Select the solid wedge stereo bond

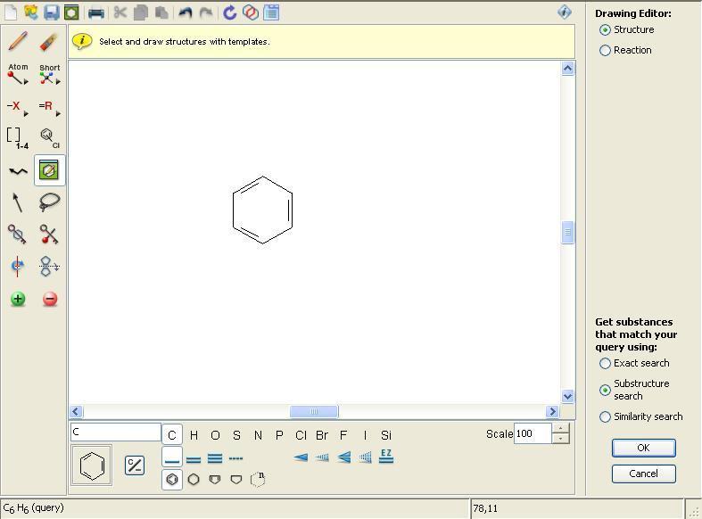tap(301, 457)
